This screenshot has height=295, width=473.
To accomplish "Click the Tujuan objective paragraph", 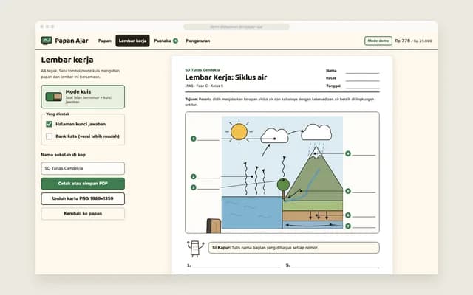I will 279,102.
